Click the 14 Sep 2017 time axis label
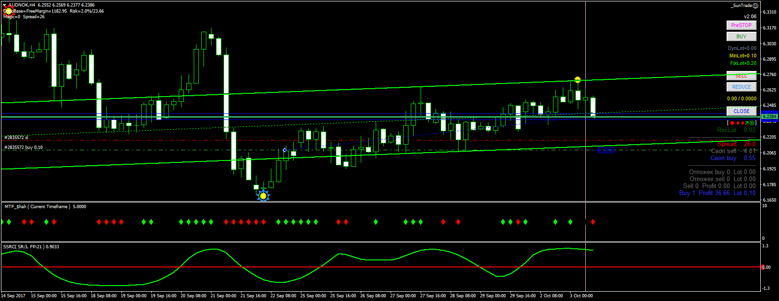The height and width of the screenshot is (301, 779). tap(14, 295)
